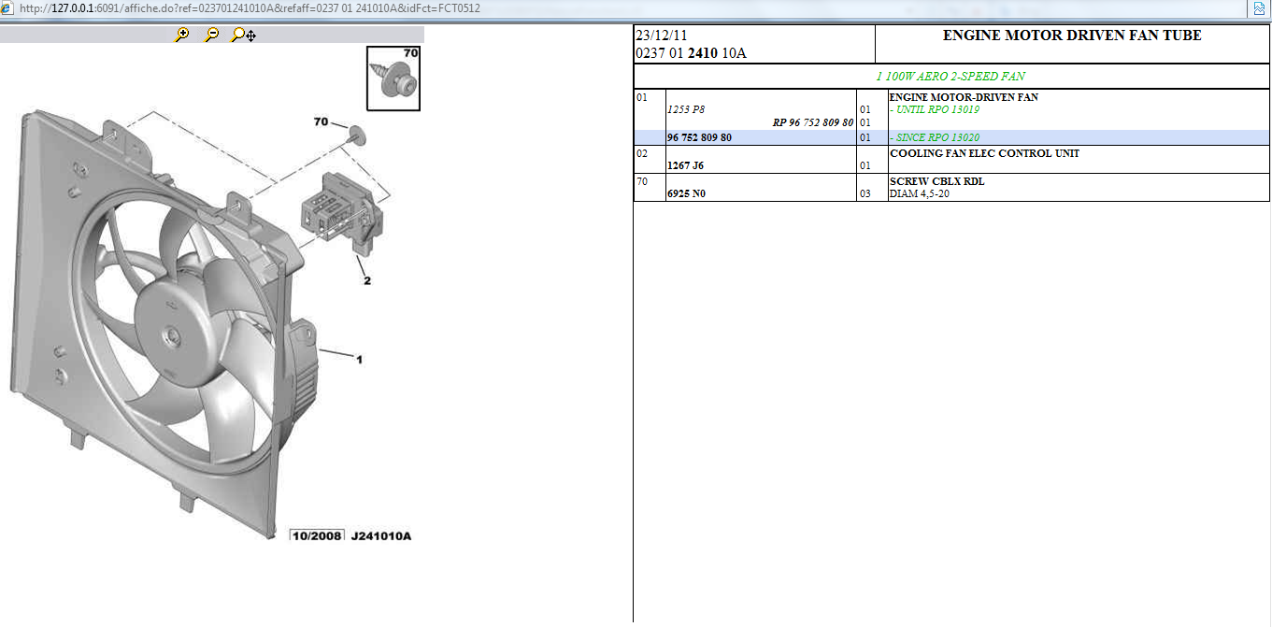Viewport: 1272px width, 627px height.
Task: Click the zoom out magnifier icon
Action: 212,35
